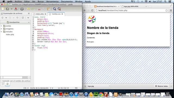174x98 pixels.
Task: Open the Wi-Fi menu bar icon
Action: click(x=146, y=1)
